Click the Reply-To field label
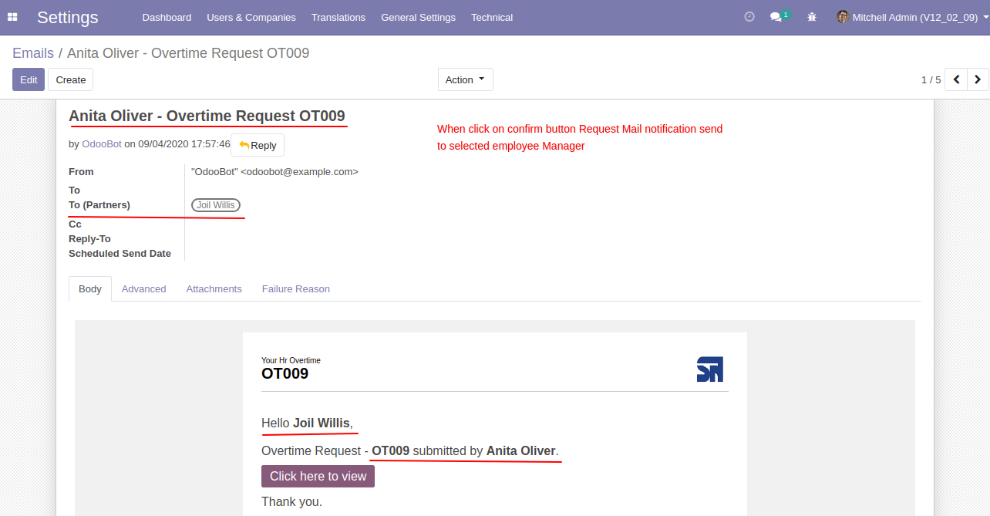This screenshot has width=990, height=516. click(x=89, y=238)
